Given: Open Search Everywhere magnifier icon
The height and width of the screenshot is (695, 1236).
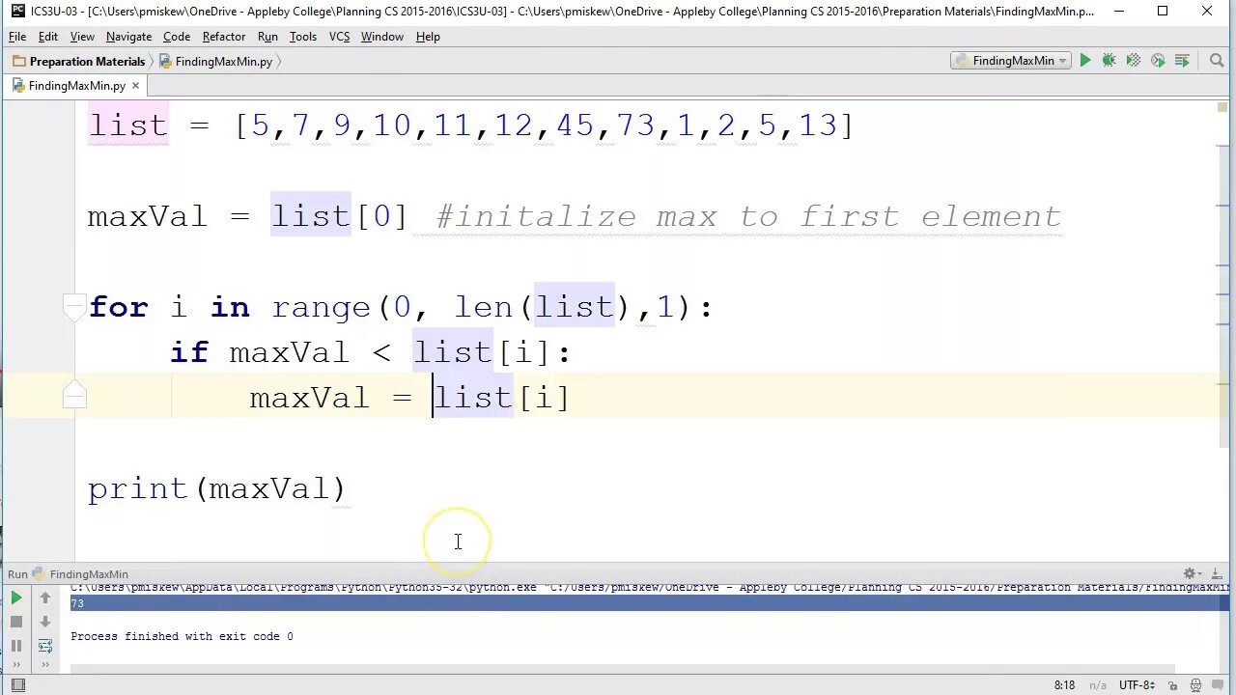Looking at the screenshot, I should tap(1217, 61).
